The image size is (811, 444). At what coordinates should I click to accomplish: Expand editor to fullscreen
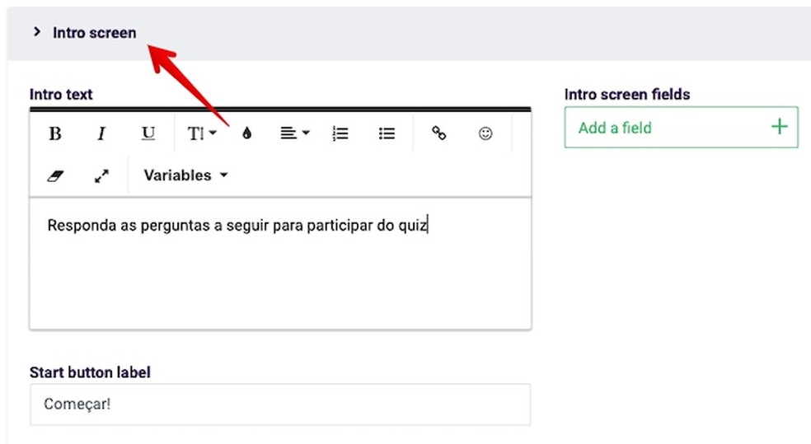[101, 175]
